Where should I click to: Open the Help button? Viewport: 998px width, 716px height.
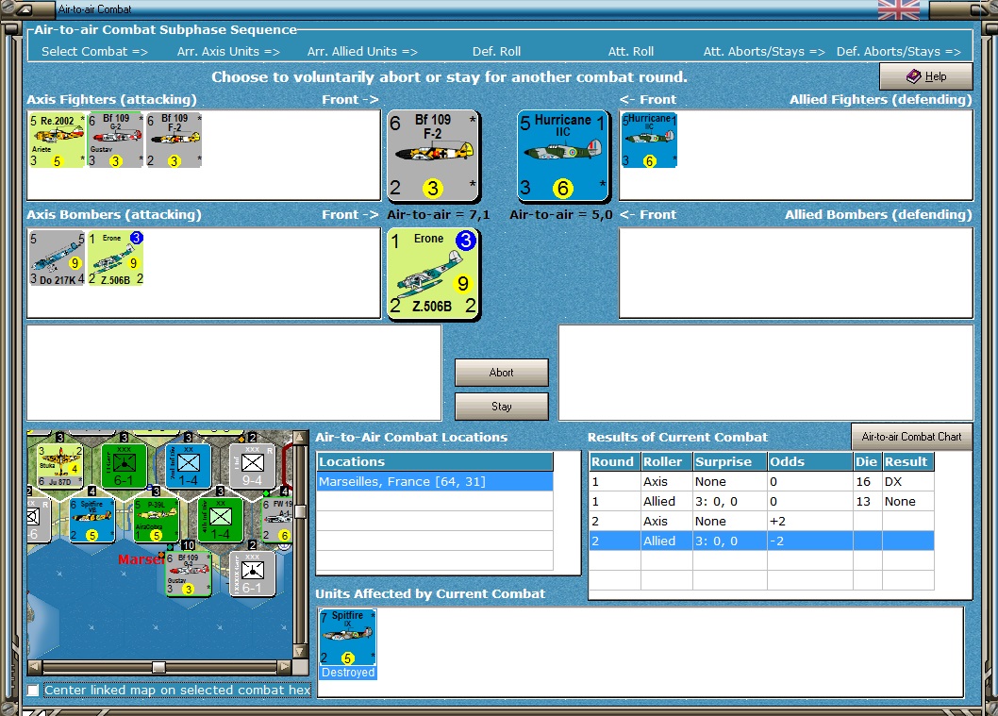pos(926,76)
